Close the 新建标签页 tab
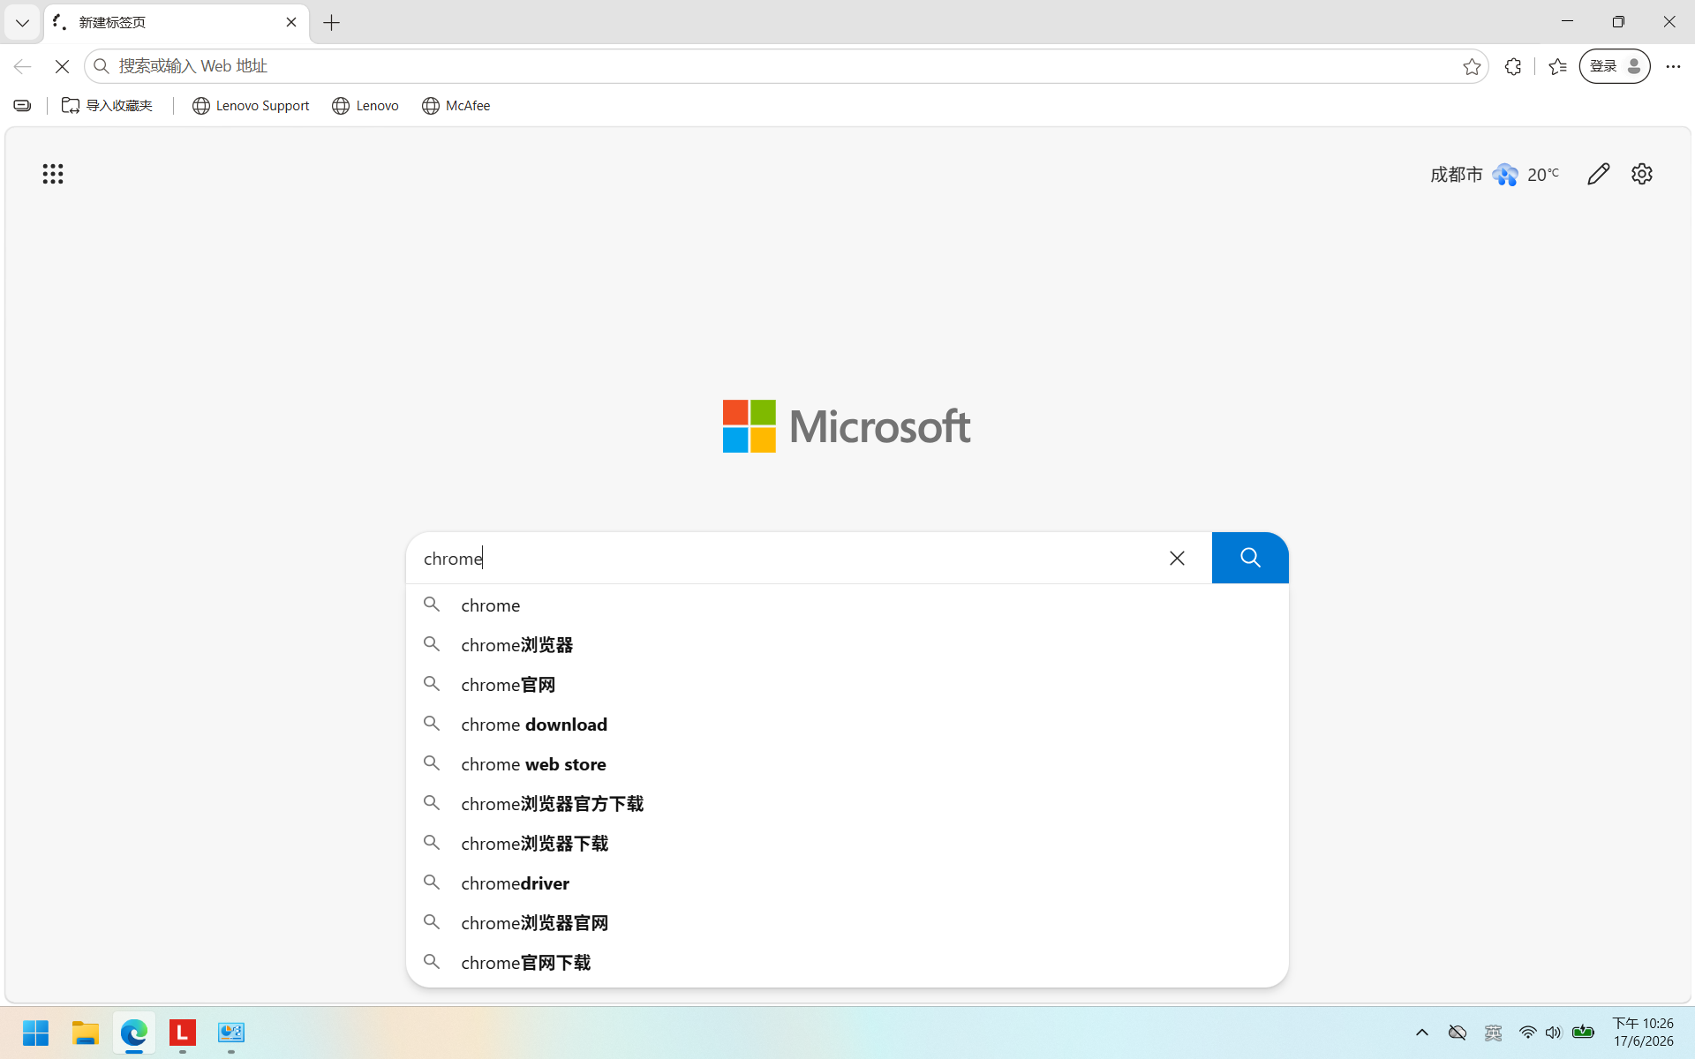This screenshot has height=1059, width=1695. coord(291,22)
